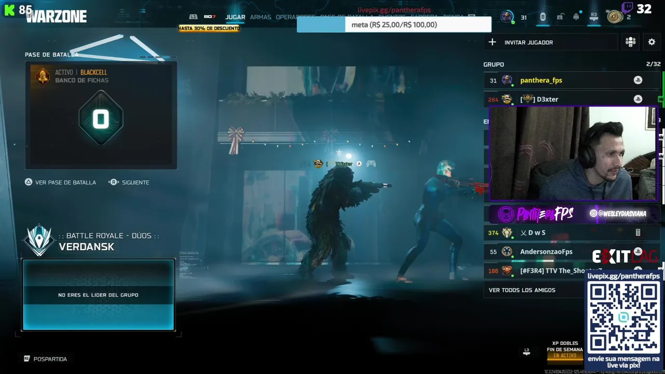Open the 30% descuento banner
The width and height of the screenshot is (665, 374).
(x=209, y=28)
